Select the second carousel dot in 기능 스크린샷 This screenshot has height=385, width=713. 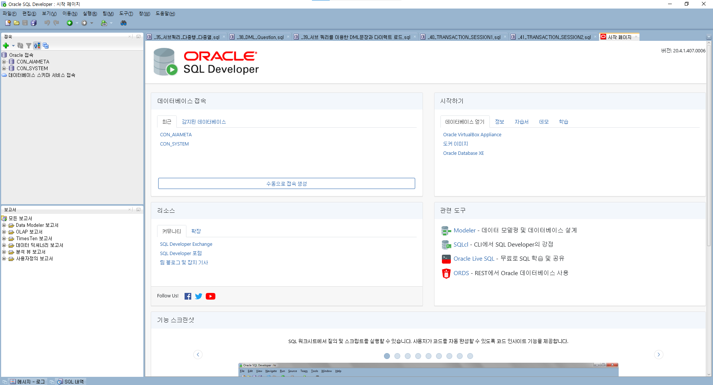tap(397, 356)
